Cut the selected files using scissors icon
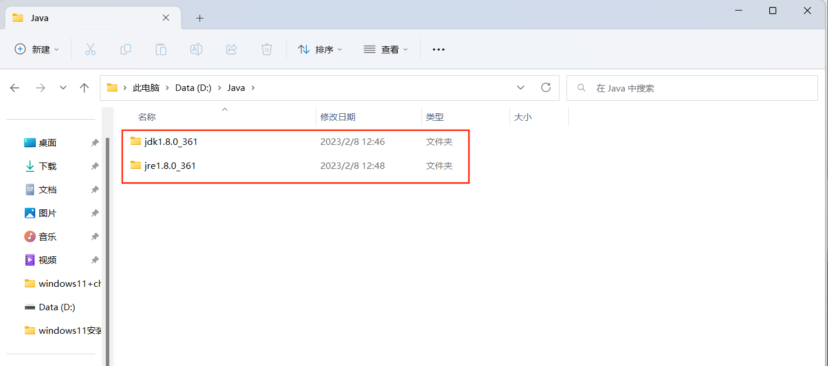The width and height of the screenshot is (828, 366). pyautogui.click(x=90, y=49)
